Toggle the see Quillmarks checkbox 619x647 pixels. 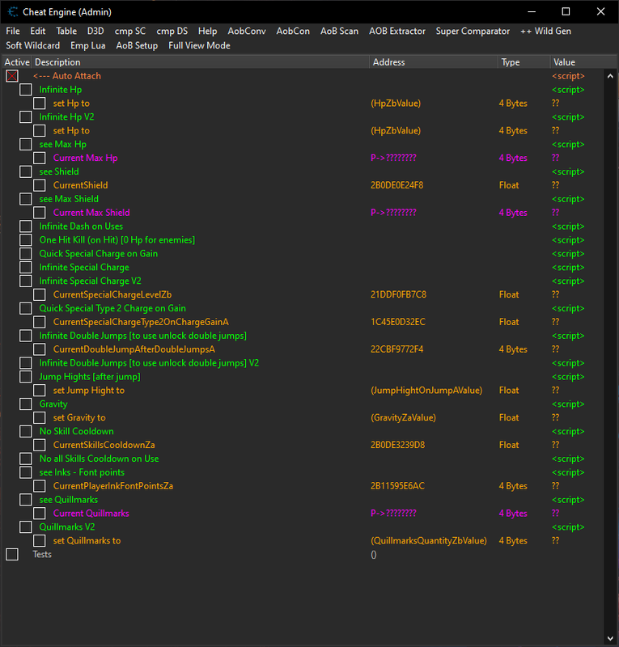(26, 499)
